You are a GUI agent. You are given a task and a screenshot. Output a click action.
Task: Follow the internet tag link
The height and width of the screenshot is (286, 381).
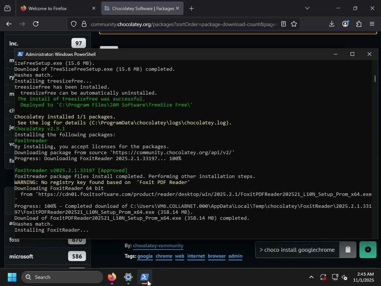196,256
